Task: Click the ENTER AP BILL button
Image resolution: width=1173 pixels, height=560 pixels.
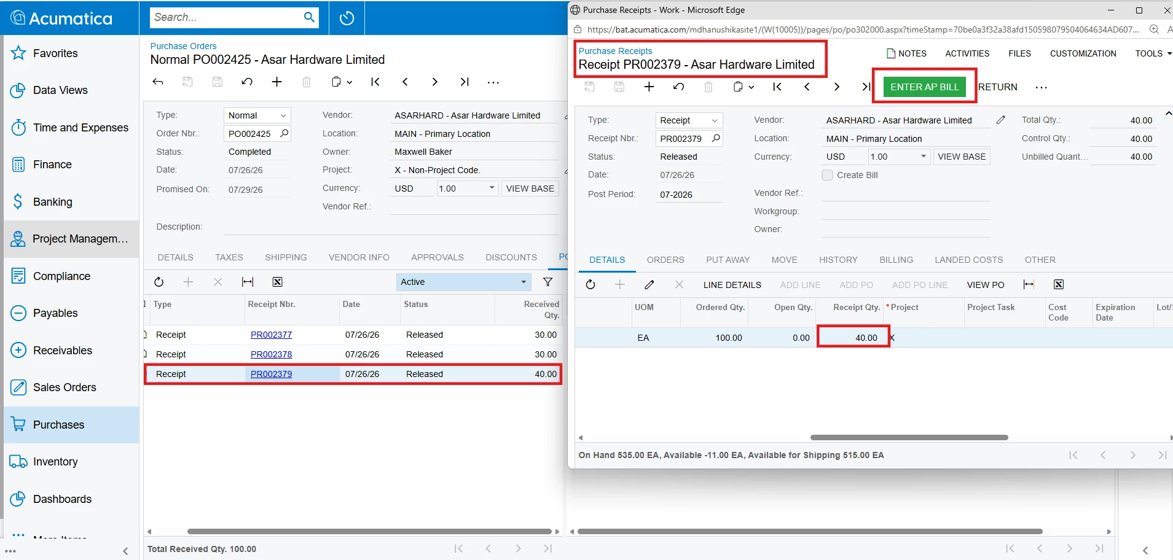Action: [x=925, y=87]
